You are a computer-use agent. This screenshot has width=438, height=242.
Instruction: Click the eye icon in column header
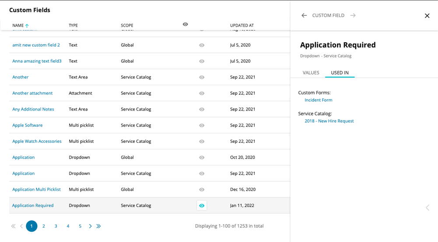coord(186,24)
